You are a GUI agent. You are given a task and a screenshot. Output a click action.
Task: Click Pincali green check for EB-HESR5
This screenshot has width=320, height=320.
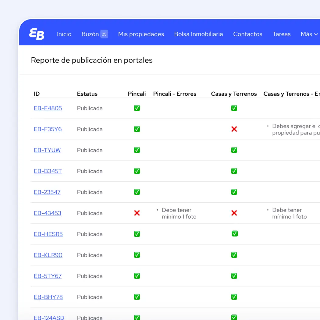[137, 234]
